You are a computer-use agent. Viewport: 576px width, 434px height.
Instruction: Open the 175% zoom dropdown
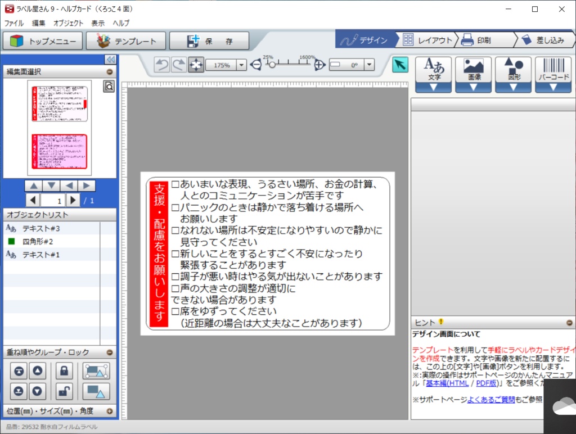(241, 65)
